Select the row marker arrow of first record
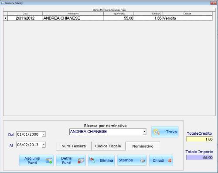The image size is (218, 173). (5, 18)
